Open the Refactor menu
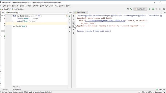 36,6
